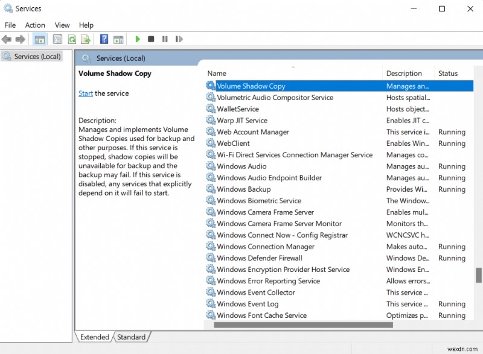The image size is (483, 354).
Task: Click the Refresh toolbar icon
Action: pos(72,39)
